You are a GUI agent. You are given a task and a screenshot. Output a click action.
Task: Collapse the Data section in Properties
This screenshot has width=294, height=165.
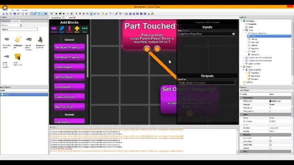(266, 115)
